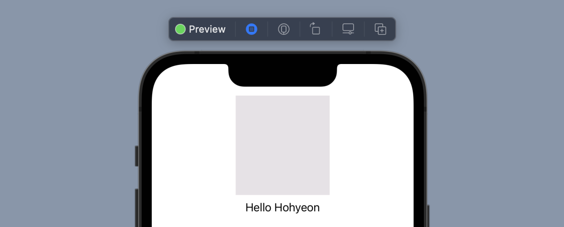Click the green preview status indicator dot
Image resolution: width=564 pixels, height=227 pixels.
[180, 29]
